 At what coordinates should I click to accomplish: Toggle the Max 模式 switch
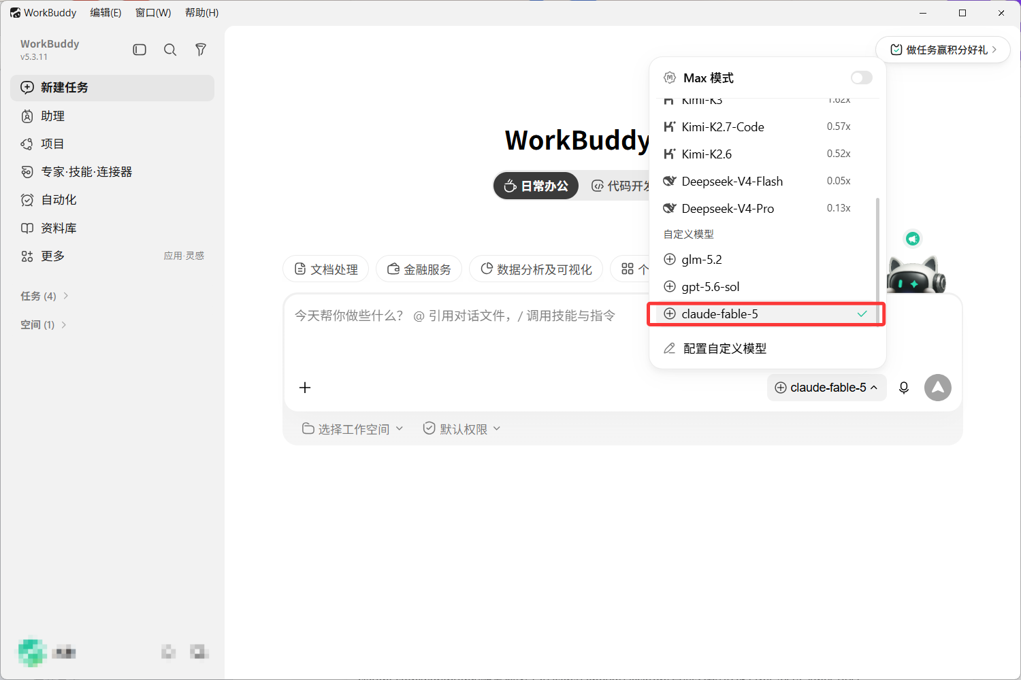click(861, 78)
